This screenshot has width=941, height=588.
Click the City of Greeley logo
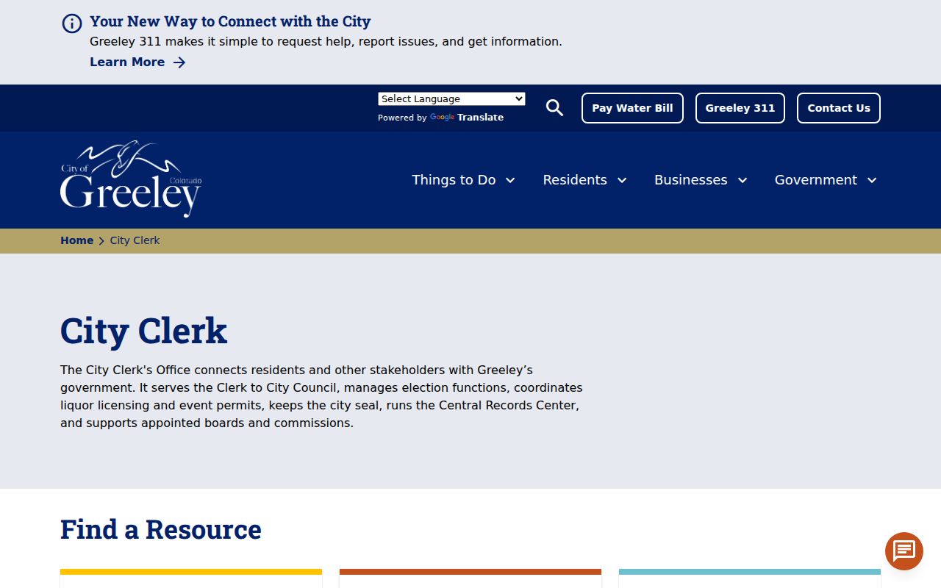click(x=131, y=179)
